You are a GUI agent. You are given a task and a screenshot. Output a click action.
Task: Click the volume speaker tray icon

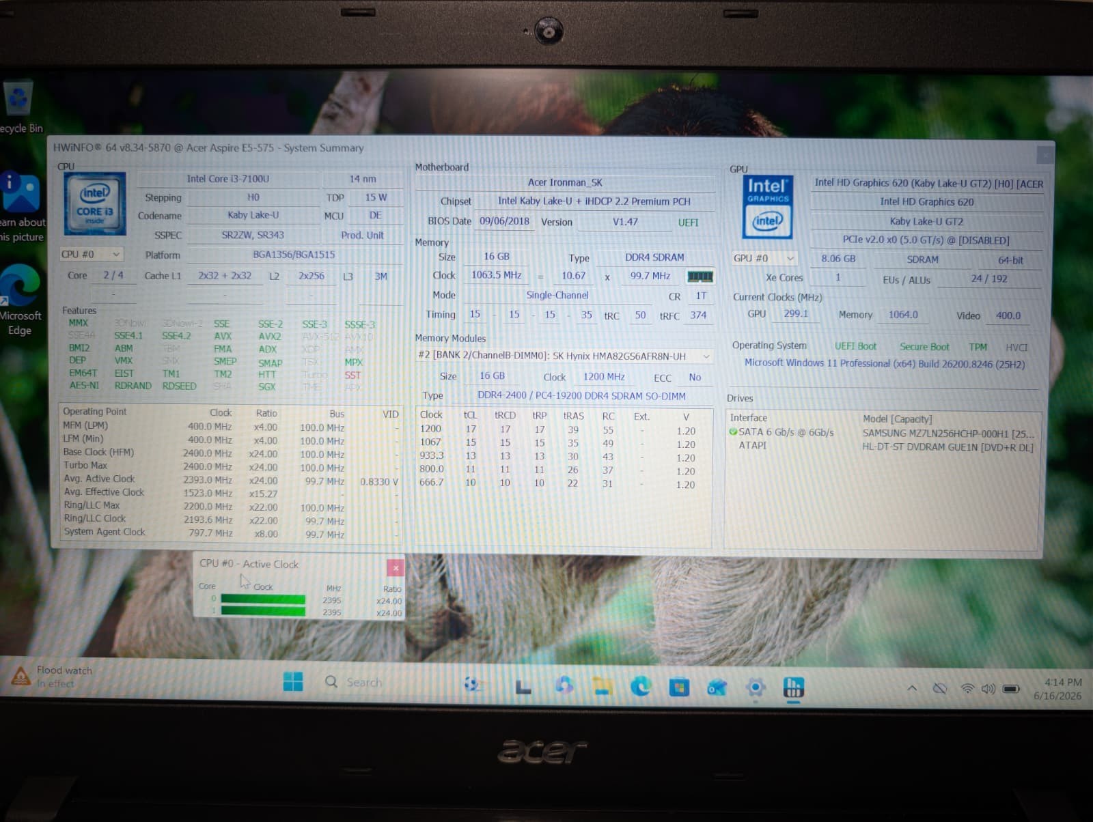click(988, 689)
